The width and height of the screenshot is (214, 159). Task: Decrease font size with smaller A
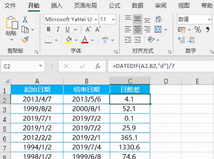[98, 29]
